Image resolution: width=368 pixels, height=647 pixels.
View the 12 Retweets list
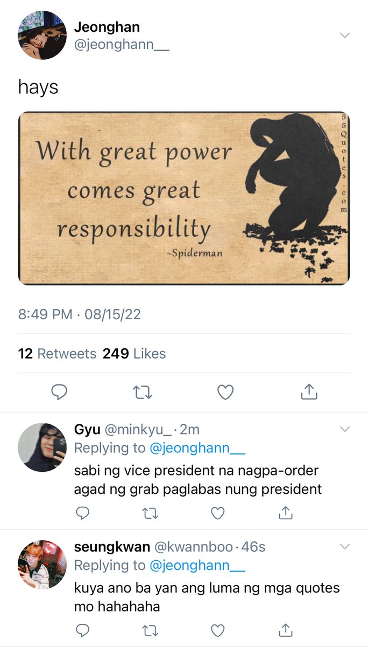coord(58,354)
